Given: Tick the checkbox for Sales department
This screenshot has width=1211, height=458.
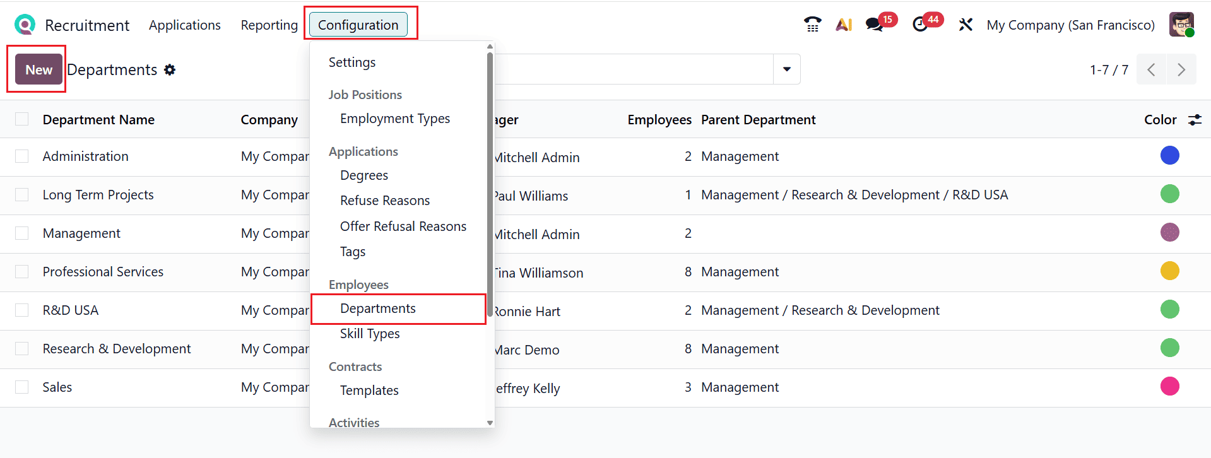Looking at the screenshot, I should [22, 387].
